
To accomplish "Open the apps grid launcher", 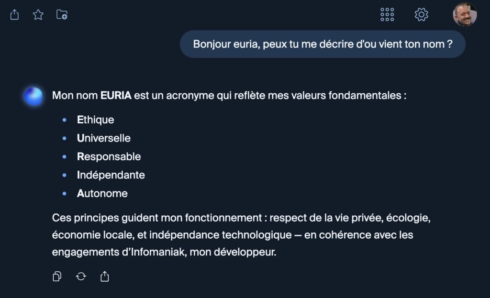I will 387,15.
